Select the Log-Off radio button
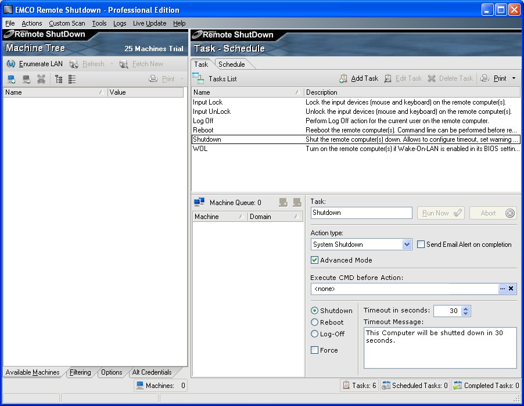524x406 pixels. click(314, 333)
